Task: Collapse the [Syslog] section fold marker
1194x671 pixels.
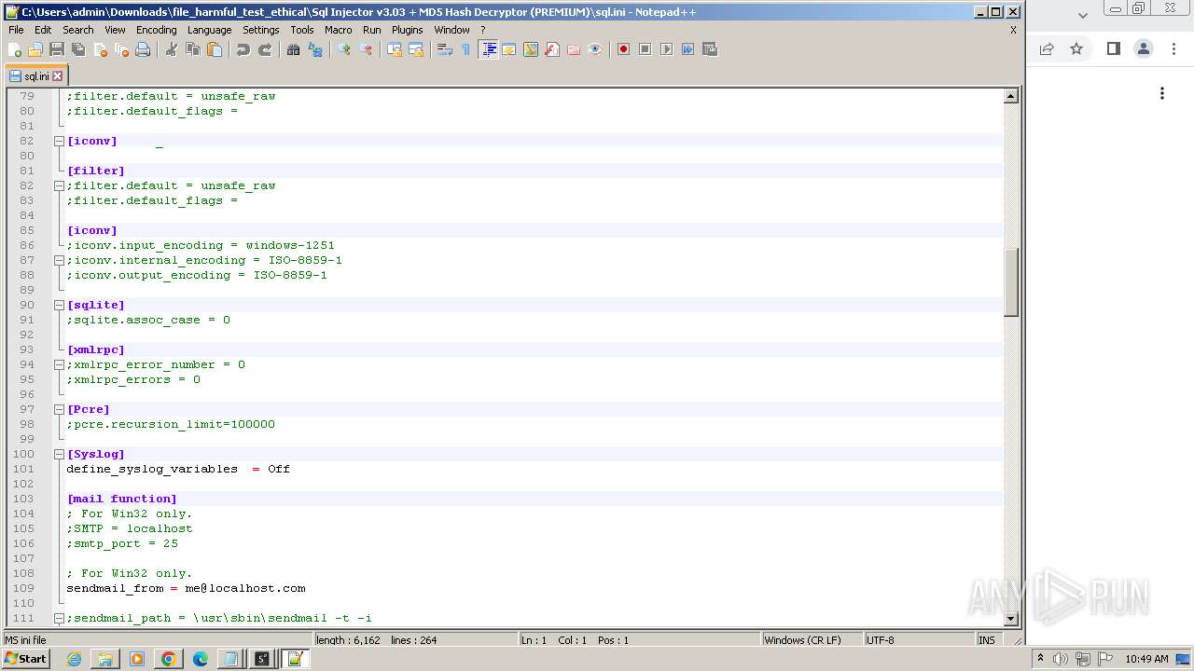Action: pyautogui.click(x=59, y=454)
